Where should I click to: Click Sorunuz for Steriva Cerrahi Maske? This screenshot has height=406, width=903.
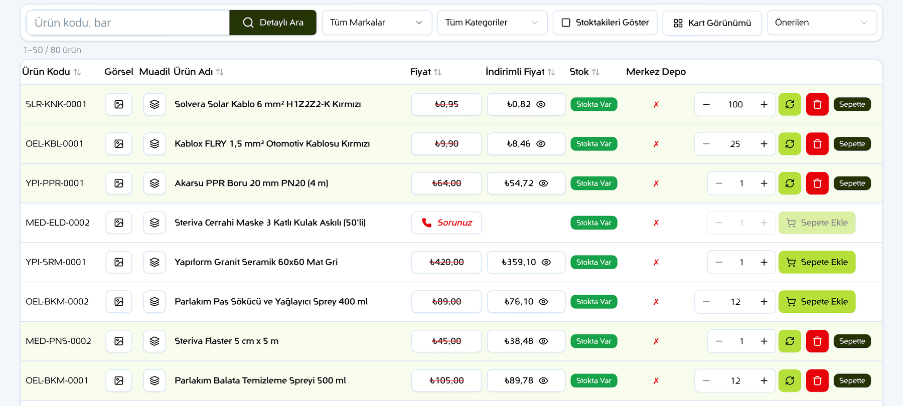click(446, 223)
